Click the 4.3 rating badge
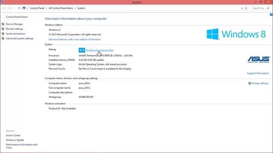 click(81, 50)
